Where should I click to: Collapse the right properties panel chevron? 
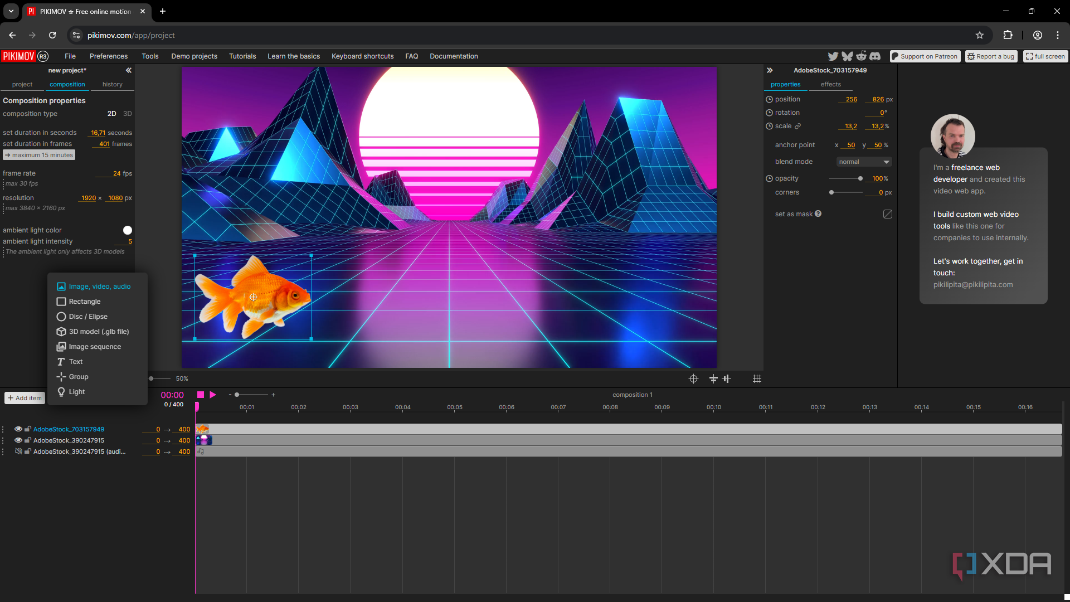[x=770, y=70]
